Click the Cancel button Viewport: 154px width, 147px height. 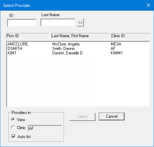coord(111,116)
